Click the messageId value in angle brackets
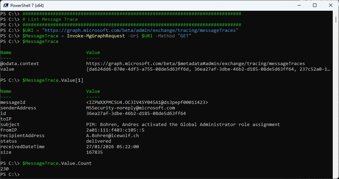The width and height of the screenshot is (339, 179). point(147,102)
